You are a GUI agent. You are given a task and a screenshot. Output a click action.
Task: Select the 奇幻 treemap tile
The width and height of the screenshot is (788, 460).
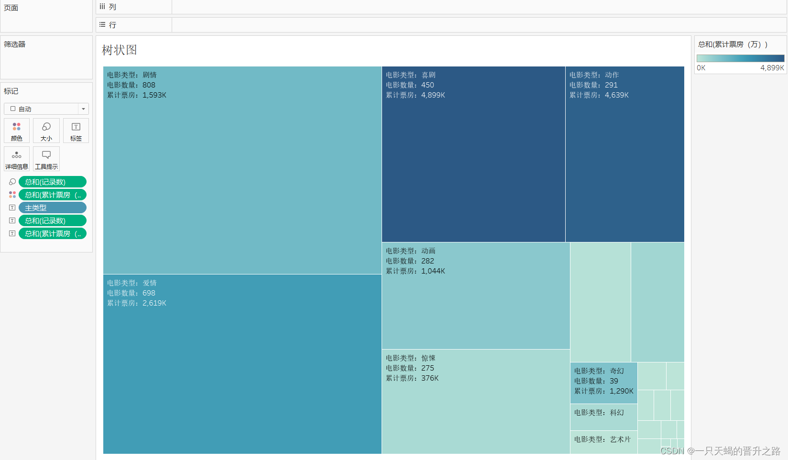coord(604,383)
